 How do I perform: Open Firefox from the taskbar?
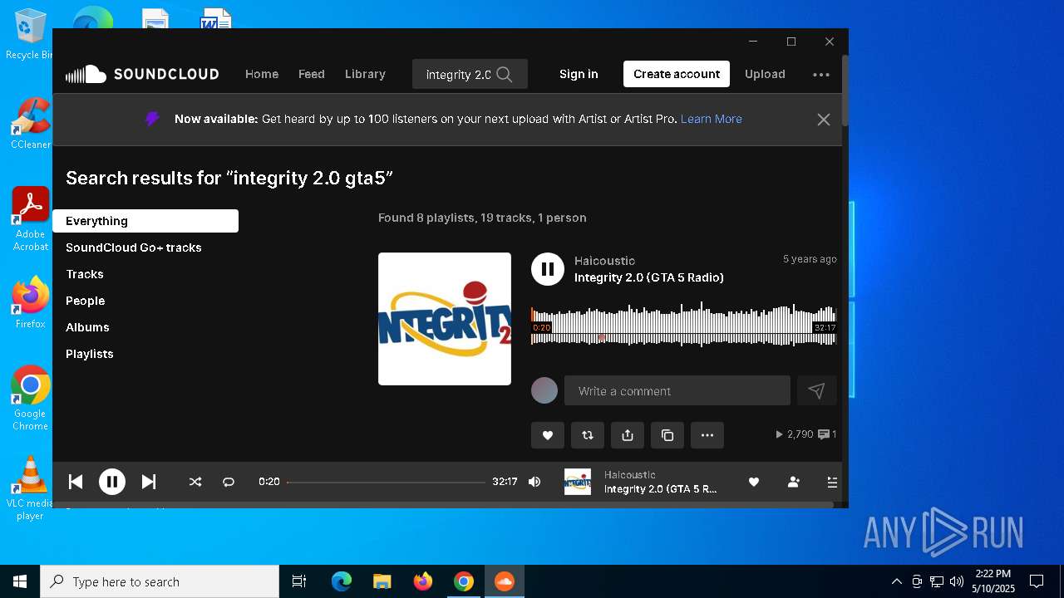[423, 581]
